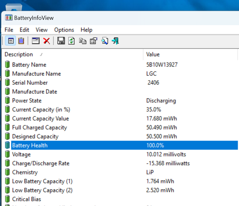Click the LGC manufacturer value
The height and width of the screenshot is (206, 239).
(151, 74)
